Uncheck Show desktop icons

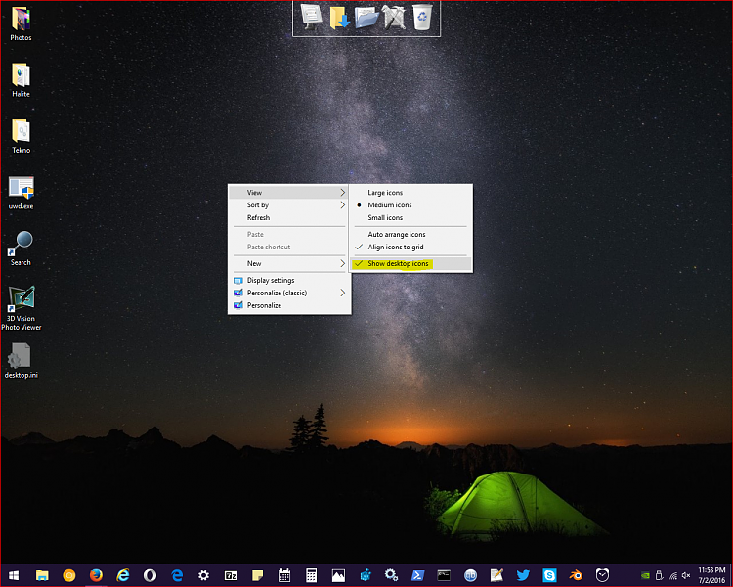[410, 263]
